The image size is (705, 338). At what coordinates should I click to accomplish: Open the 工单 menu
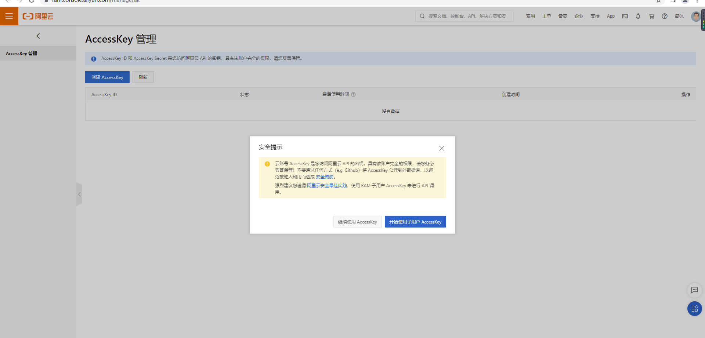click(x=546, y=16)
